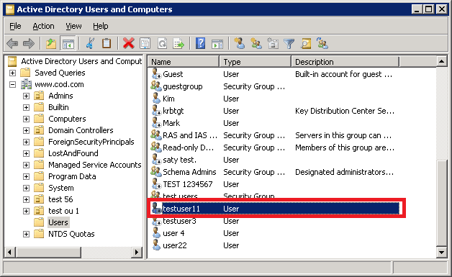The image size is (452, 277).
Task: Select the test 56 tree item
Action: coord(60,199)
